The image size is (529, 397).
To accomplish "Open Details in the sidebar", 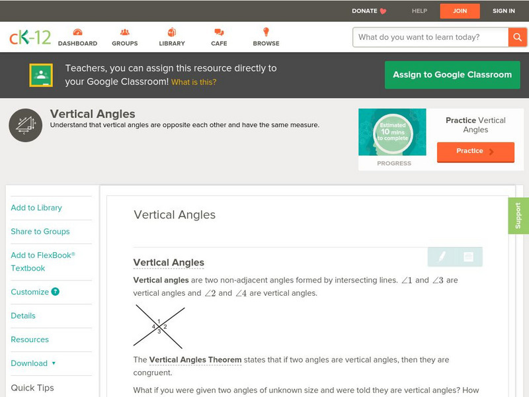I will (x=23, y=316).
